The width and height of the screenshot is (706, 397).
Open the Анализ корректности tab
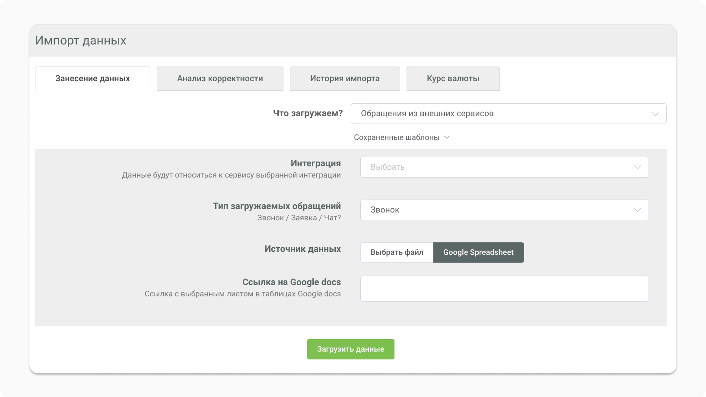pyautogui.click(x=220, y=79)
